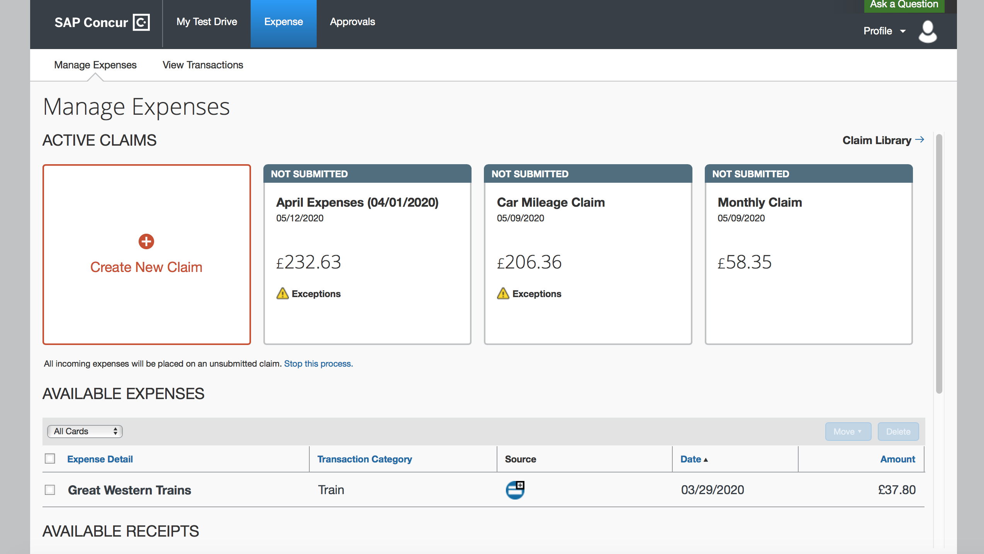Click the Stop this process link
This screenshot has width=984, height=554.
tap(318, 363)
